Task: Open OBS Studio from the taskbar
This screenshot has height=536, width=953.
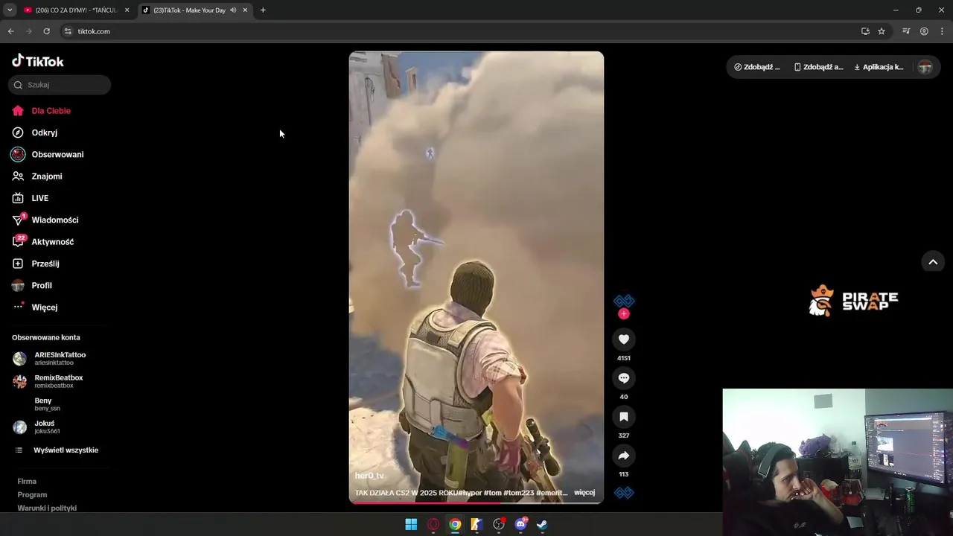Action: pos(499,525)
